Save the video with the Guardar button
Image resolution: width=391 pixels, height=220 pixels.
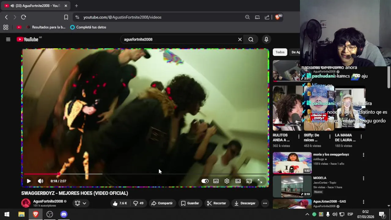click(x=190, y=203)
